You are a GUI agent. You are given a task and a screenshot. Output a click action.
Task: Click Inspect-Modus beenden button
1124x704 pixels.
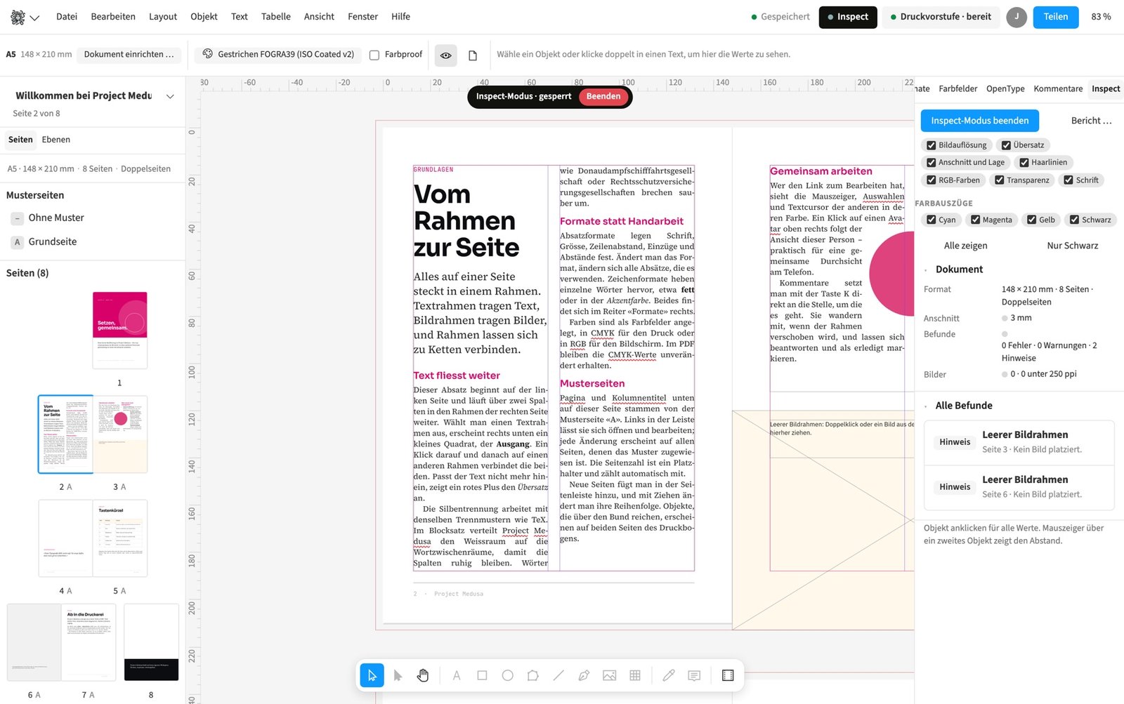(x=980, y=121)
